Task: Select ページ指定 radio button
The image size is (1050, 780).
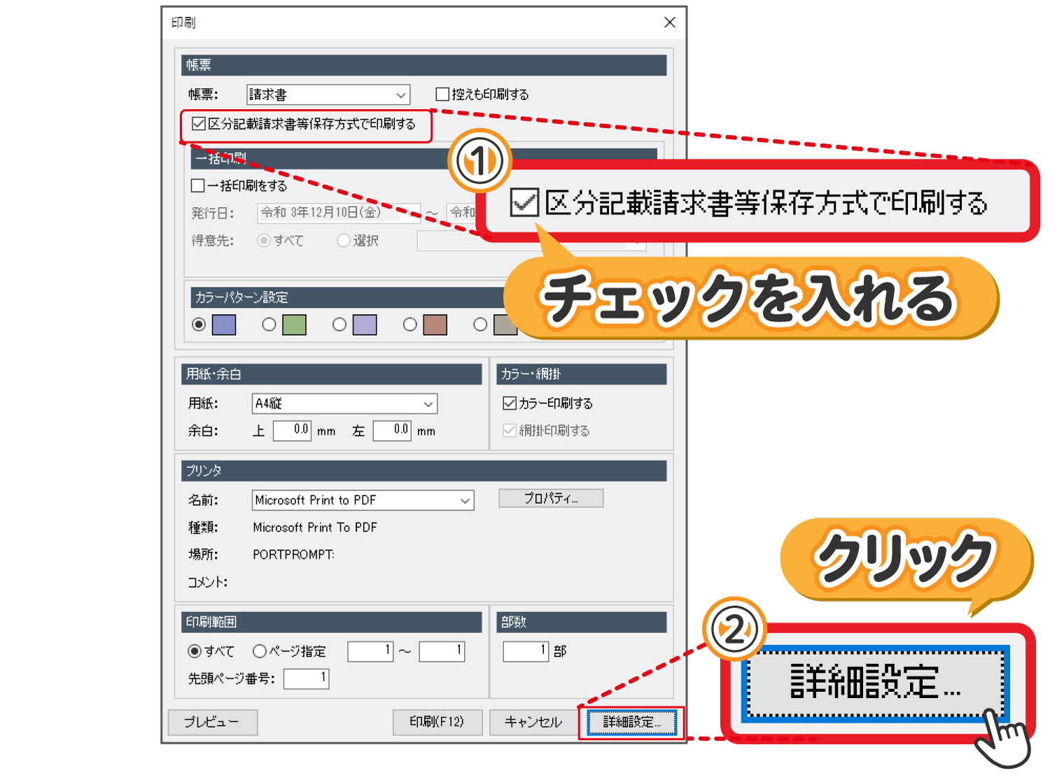Action: point(260,651)
